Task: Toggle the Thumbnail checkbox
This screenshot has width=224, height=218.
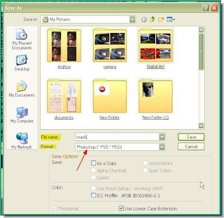Action: pos(54,208)
